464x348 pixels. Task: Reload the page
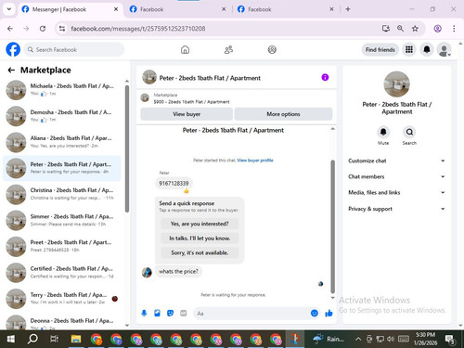pyautogui.click(x=43, y=29)
